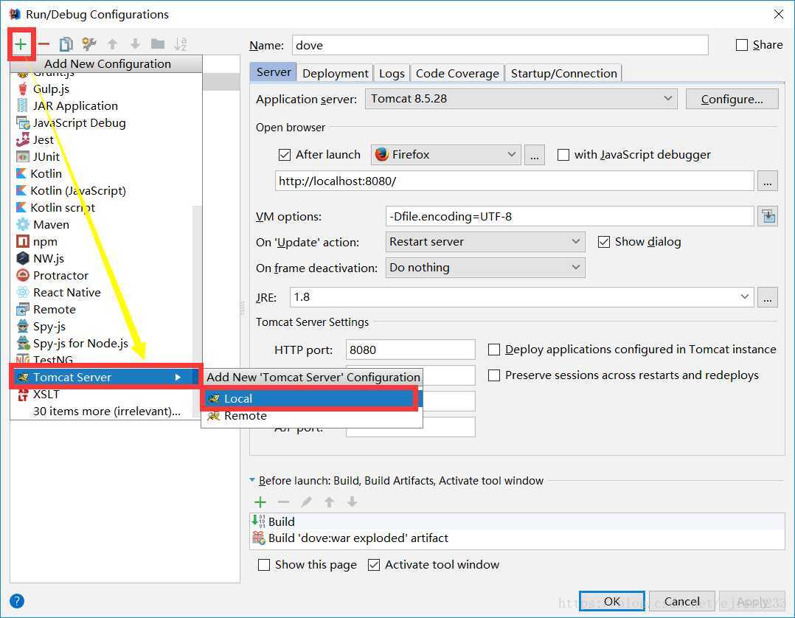Click the browse button next to the URL field
795x618 pixels.
[x=768, y=181]
